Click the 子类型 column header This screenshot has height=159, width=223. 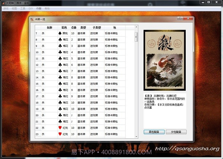97,28
